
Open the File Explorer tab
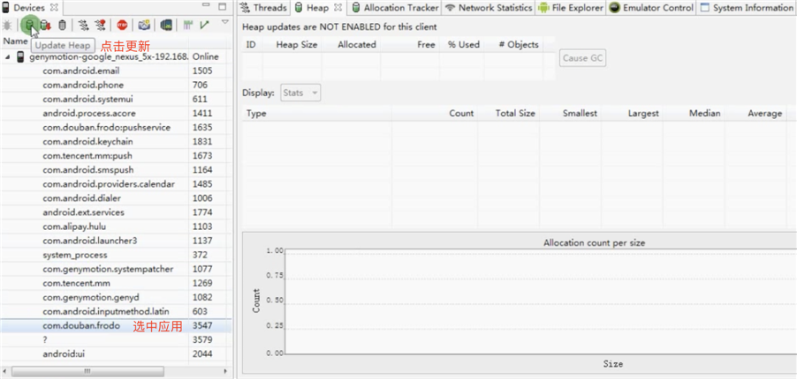571,8
